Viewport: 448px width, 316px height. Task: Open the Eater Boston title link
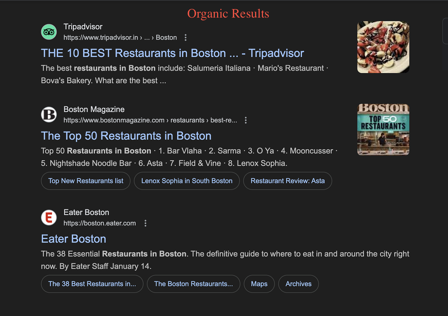pyautogui.click(x=73, y=238)
